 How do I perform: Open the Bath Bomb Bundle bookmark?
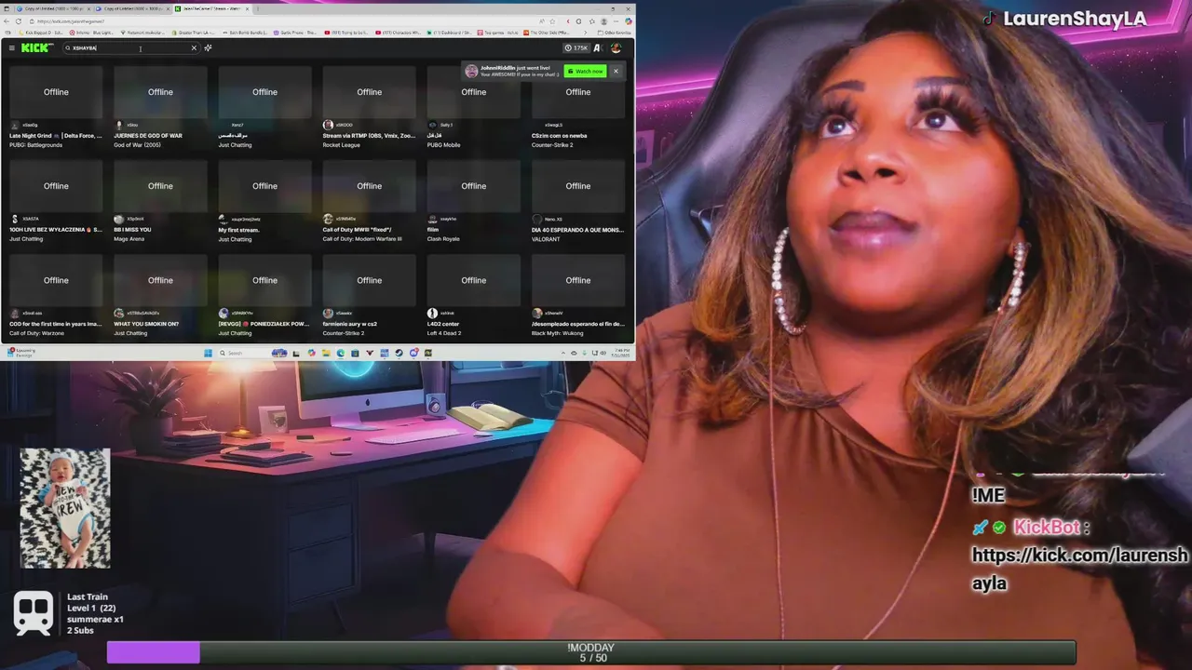point(246,33)
